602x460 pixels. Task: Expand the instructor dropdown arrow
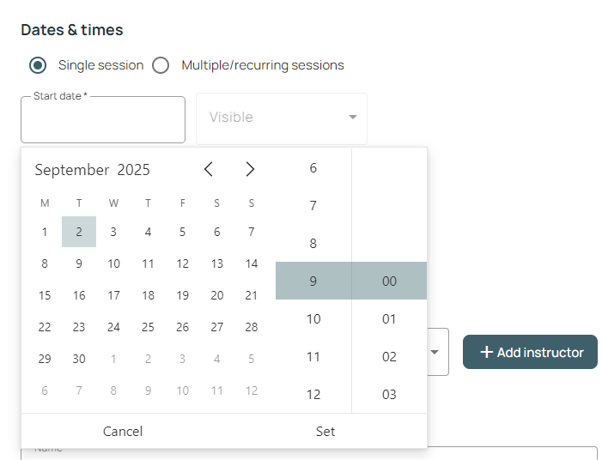pyautogui.click(x=435, y=352)
